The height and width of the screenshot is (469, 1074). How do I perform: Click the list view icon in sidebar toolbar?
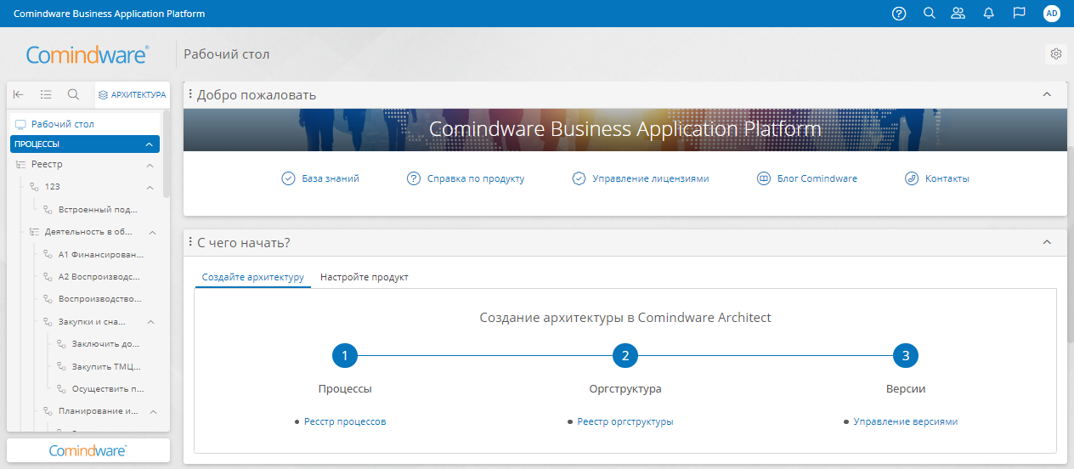[46, 94]
